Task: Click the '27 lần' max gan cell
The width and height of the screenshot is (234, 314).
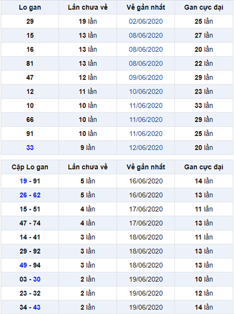Action: (204, 36)
